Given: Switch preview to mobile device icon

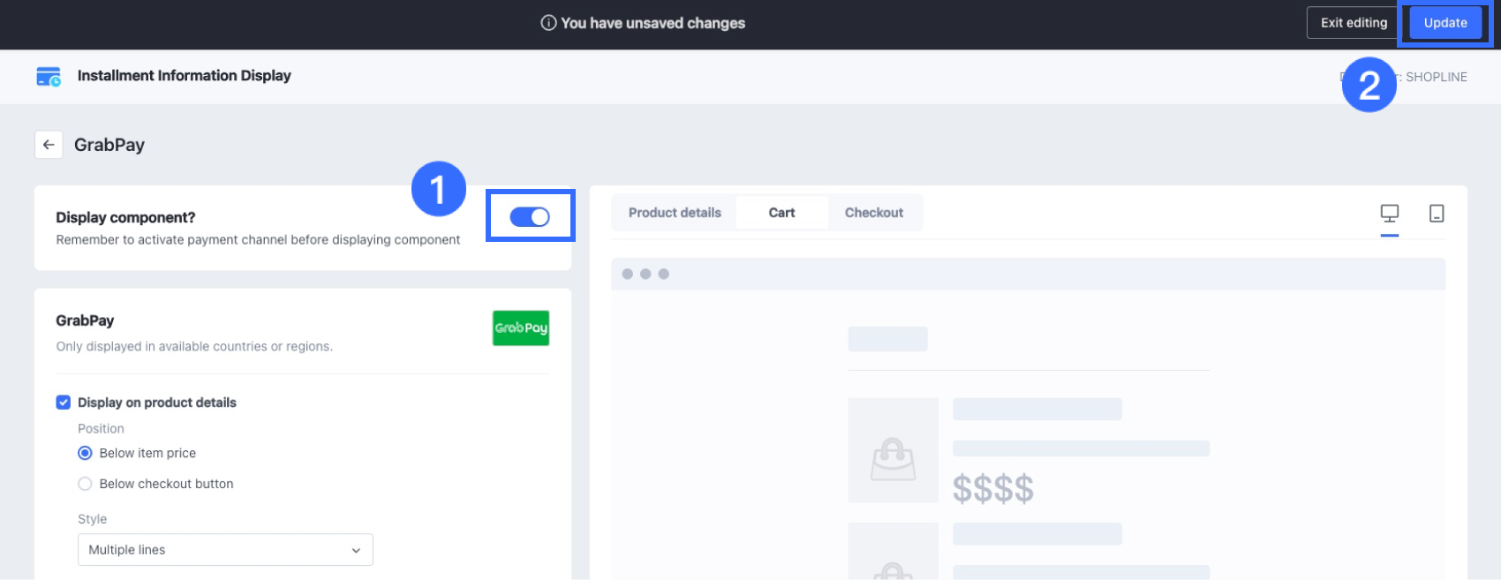Looking at the screenshot, I should coord(1437,213).
